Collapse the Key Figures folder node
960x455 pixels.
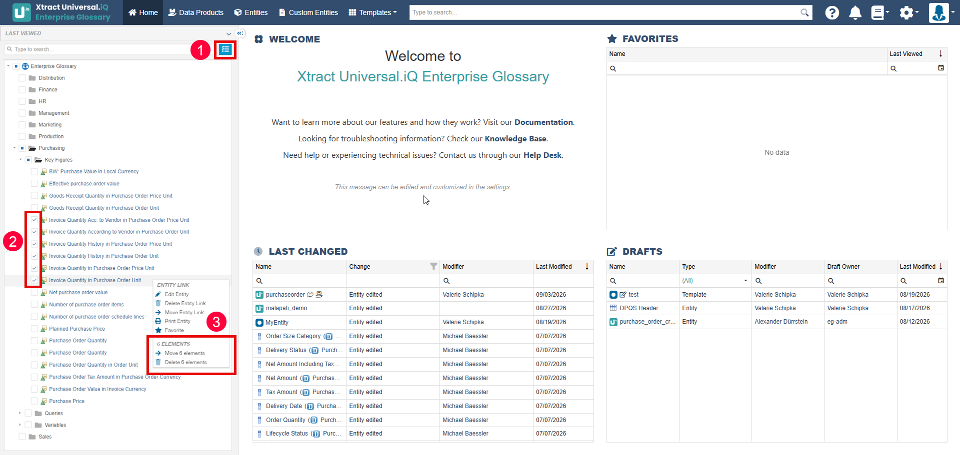coord(20,160)
